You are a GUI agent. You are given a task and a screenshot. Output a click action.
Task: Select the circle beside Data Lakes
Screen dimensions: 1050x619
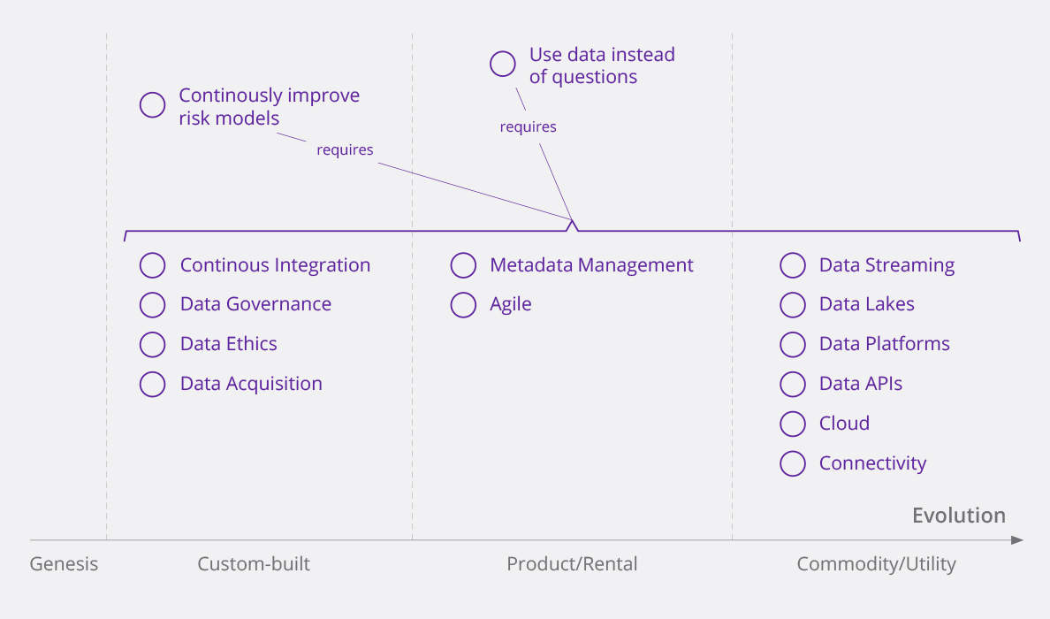[x=793, y=304]
